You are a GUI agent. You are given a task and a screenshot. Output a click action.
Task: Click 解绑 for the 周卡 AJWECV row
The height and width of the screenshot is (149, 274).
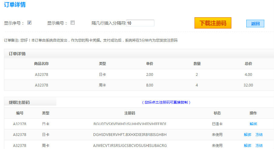point(247,146)
